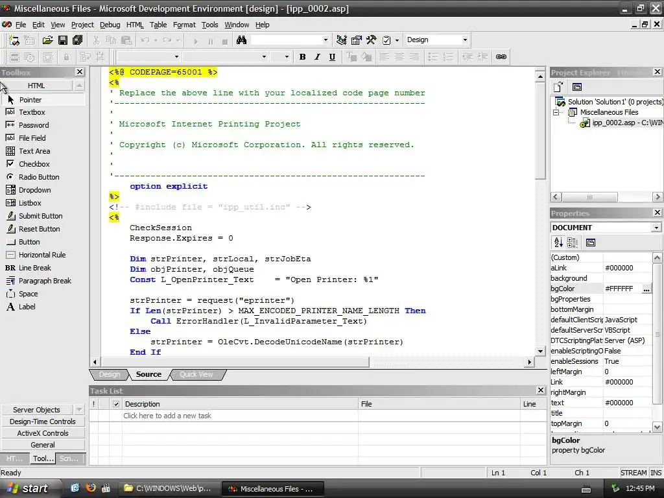Click Server Objects tab dropdown arrow
664x498 pixels.
click(x=78, y=410)
